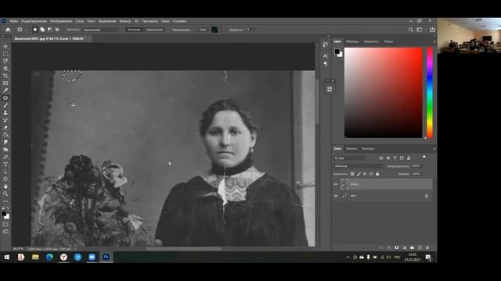
Task: Toggle lock image pixels brush icon
Action: (359, 174)
